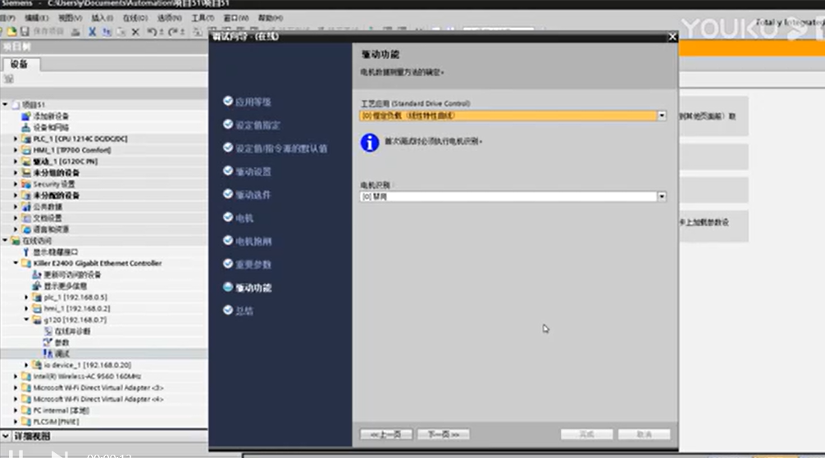Open the 工具 Tools menu
This screenshot has height=458, width=825.
tap(203, 18)
